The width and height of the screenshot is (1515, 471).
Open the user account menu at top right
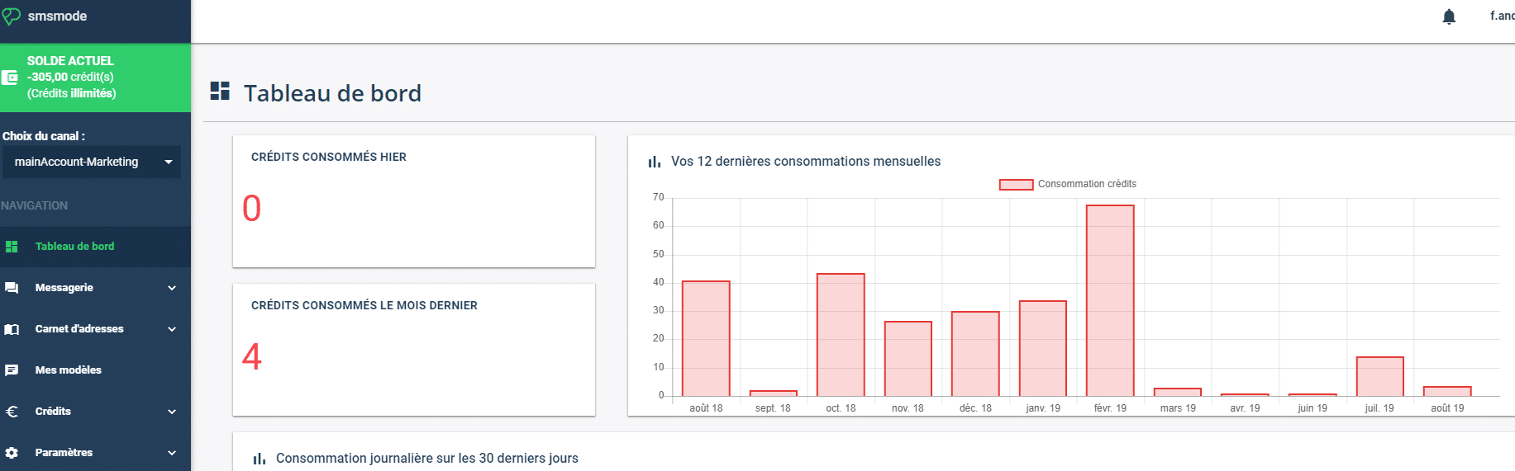1502,16
